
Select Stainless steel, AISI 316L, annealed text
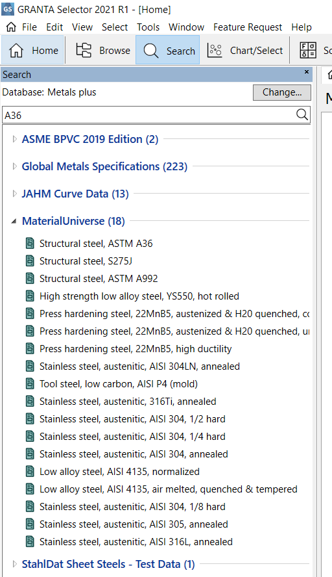click(x=136, y=542)
